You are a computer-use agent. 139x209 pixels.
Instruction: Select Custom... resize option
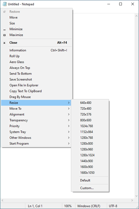[90, 188]
